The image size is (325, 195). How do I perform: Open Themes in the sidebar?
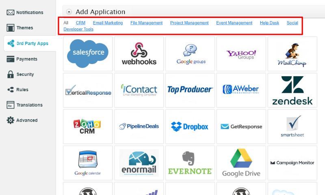20,28
